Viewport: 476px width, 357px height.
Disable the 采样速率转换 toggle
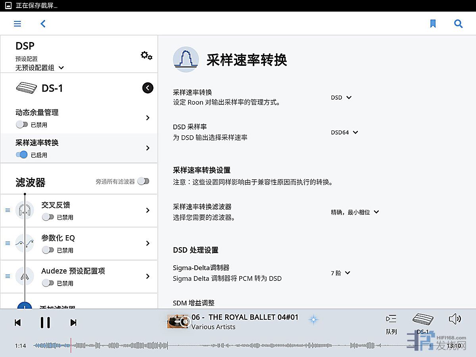(22, 155)
